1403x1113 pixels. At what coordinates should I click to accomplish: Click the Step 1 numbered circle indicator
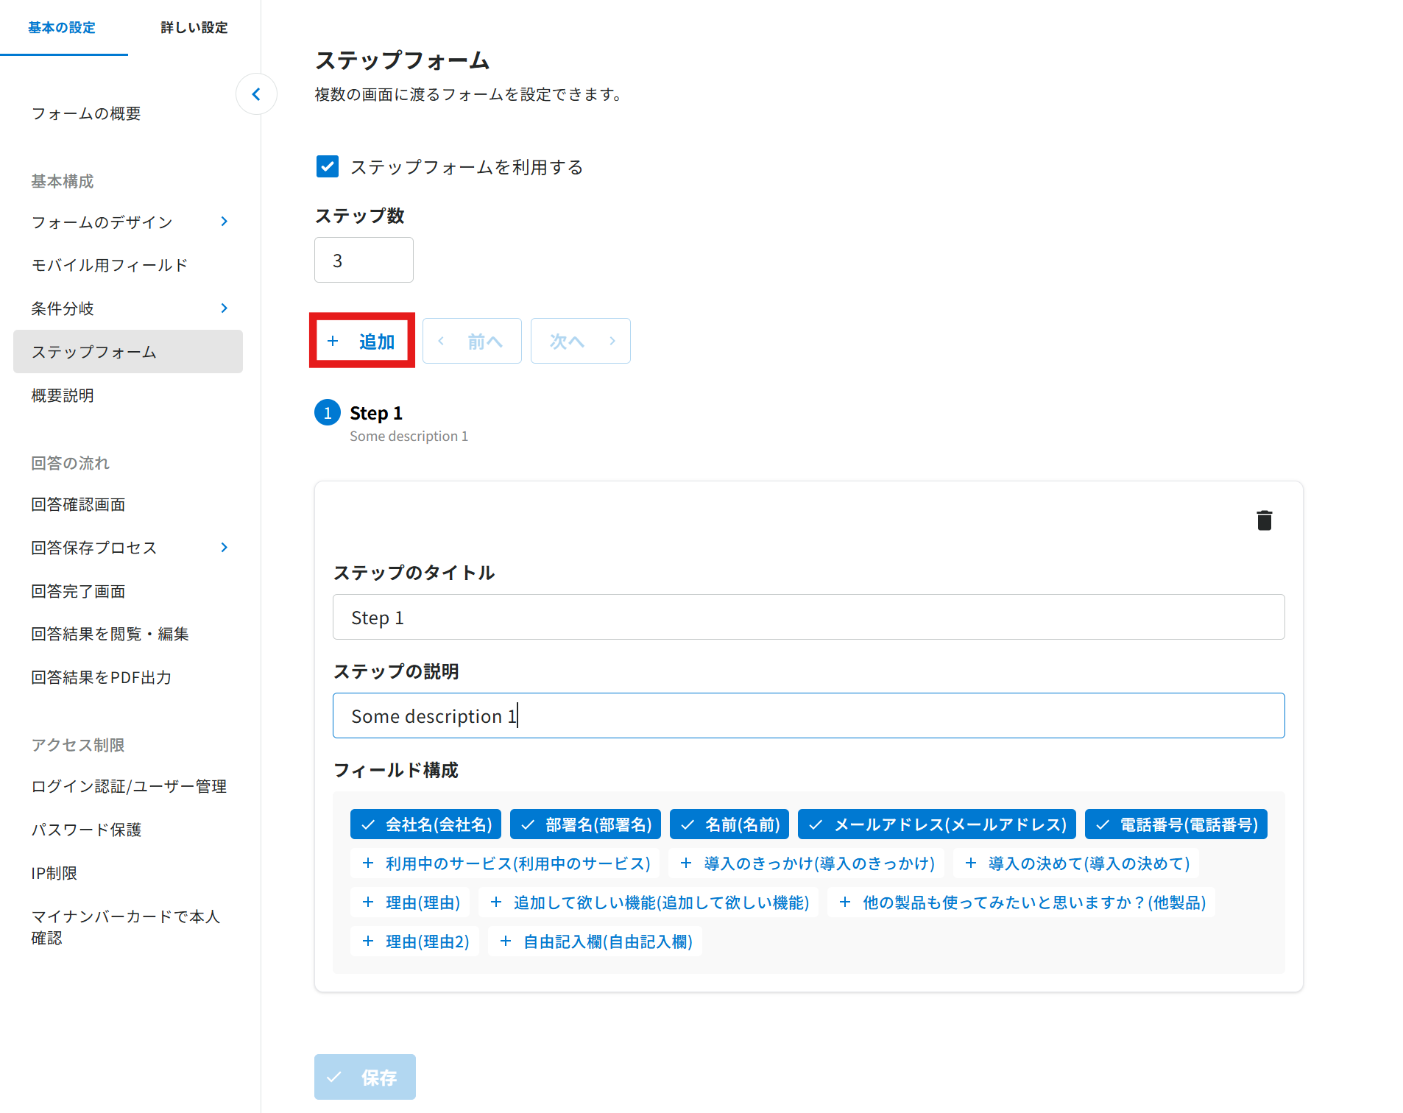(x=328, y=413)
